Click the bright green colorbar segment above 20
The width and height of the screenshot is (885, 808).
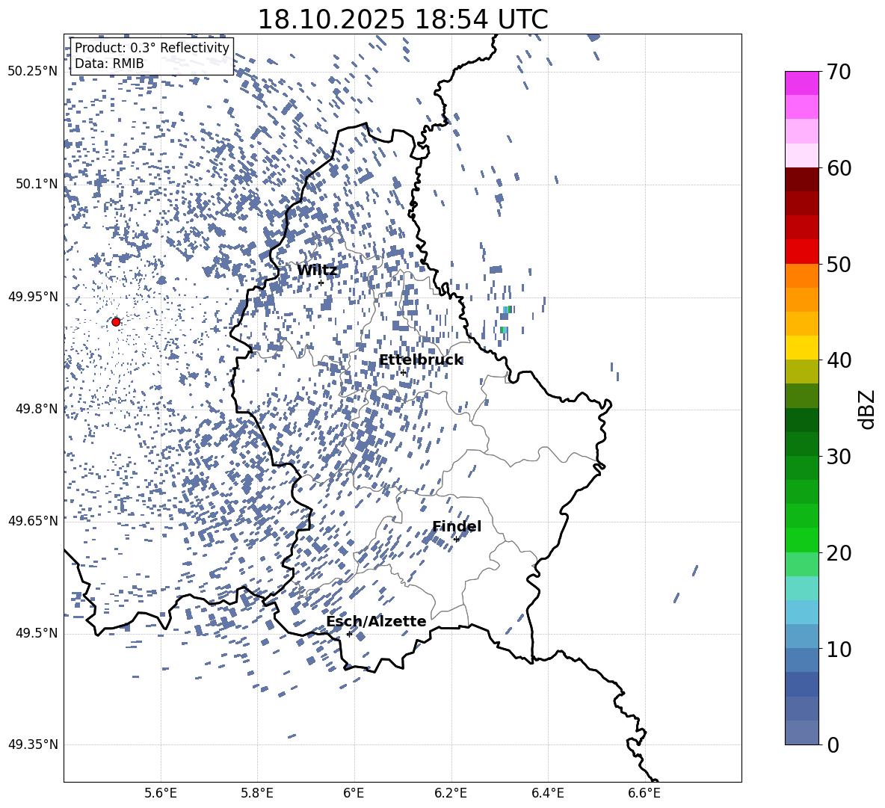click(x=802, y=540)
